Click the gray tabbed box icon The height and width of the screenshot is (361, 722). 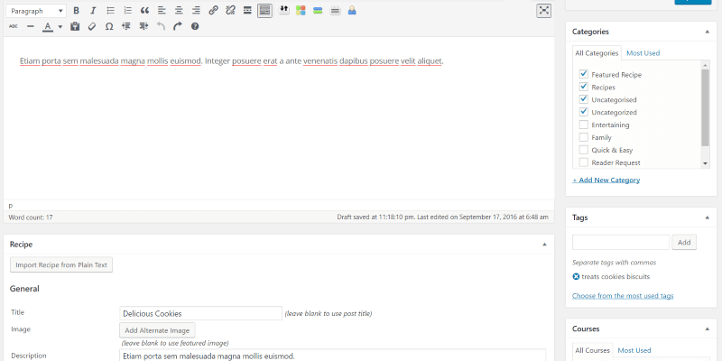(335, 10)
